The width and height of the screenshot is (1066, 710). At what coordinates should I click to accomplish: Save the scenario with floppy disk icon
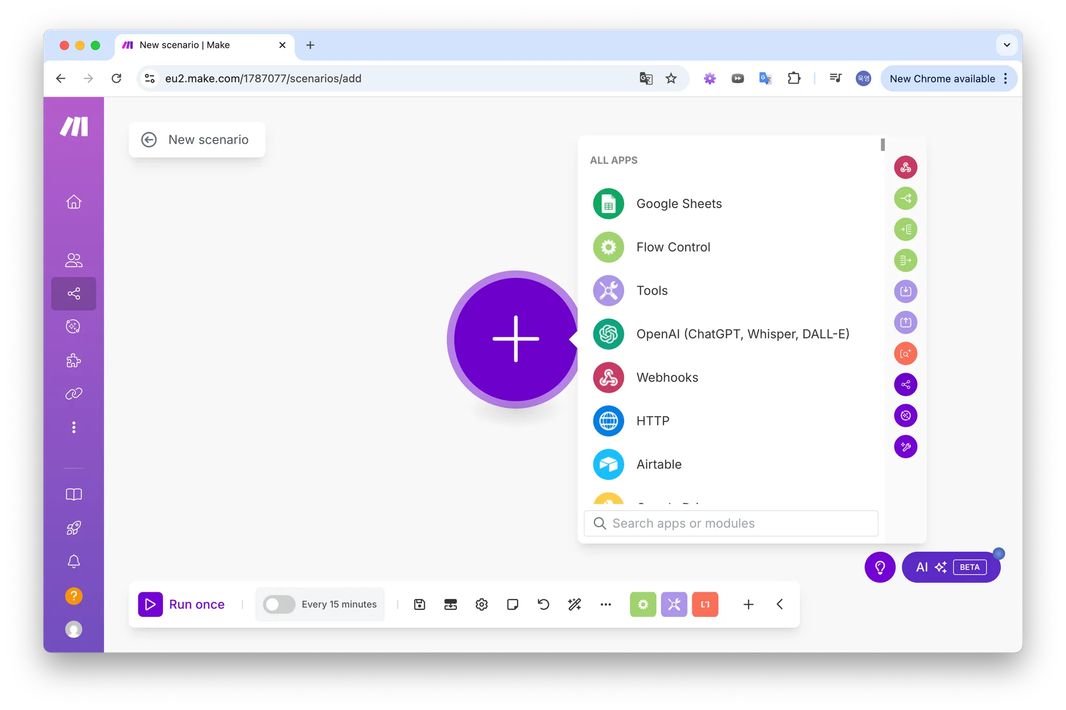coord(420,604)
